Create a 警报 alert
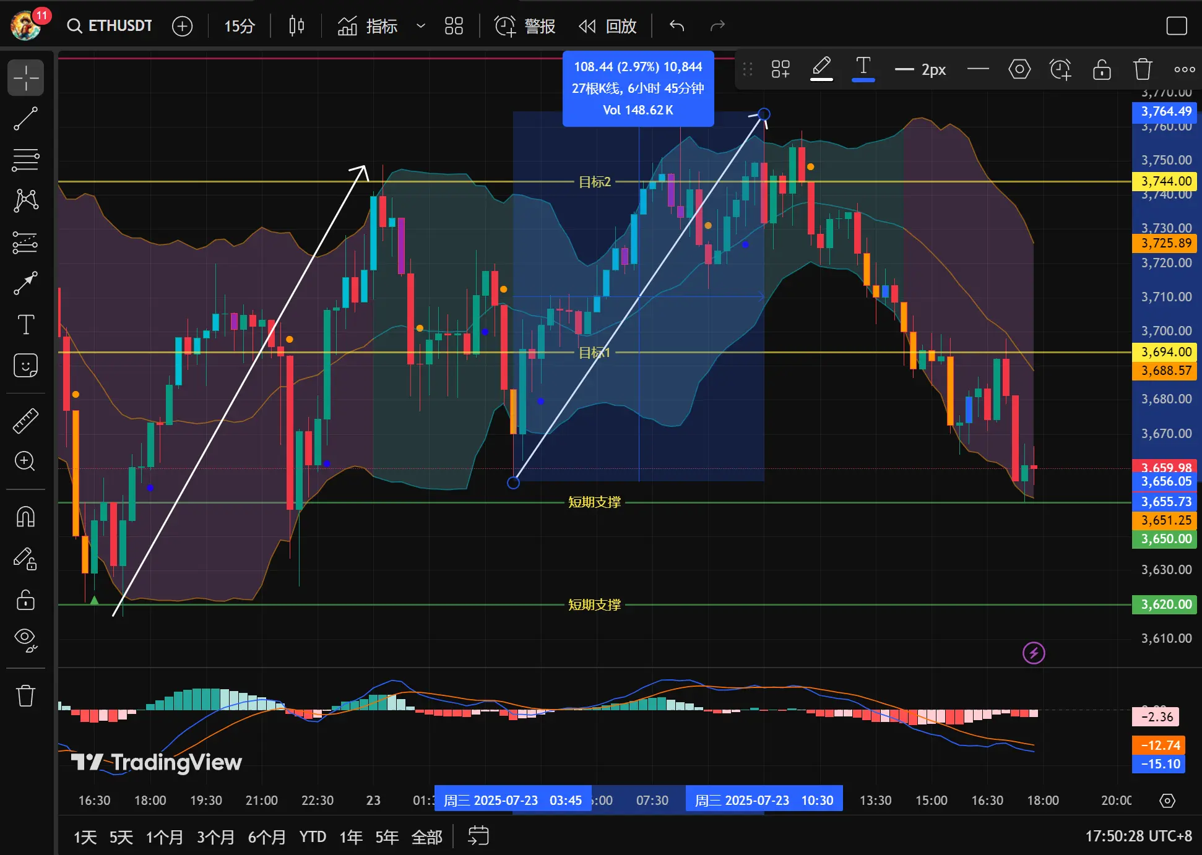 click(x=525, y=26)
